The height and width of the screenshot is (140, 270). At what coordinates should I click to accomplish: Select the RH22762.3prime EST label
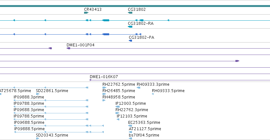coord(132,110)
